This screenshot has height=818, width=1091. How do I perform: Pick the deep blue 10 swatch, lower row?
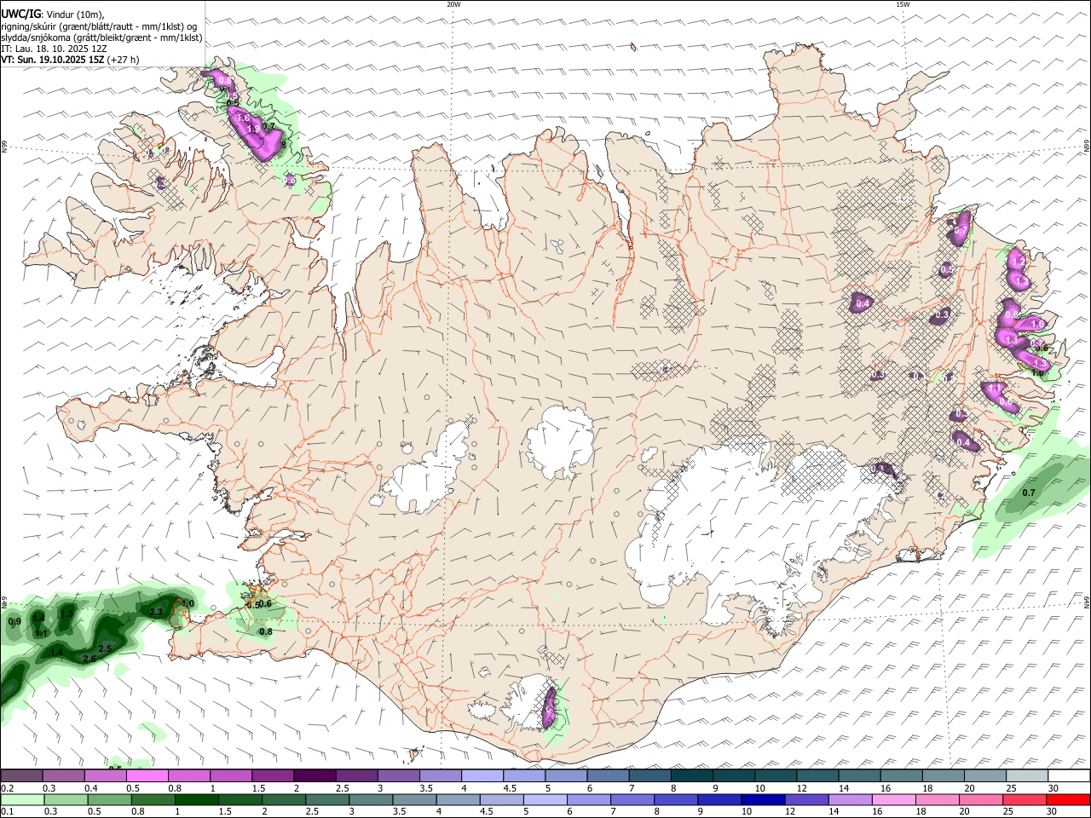coord(763,799)
